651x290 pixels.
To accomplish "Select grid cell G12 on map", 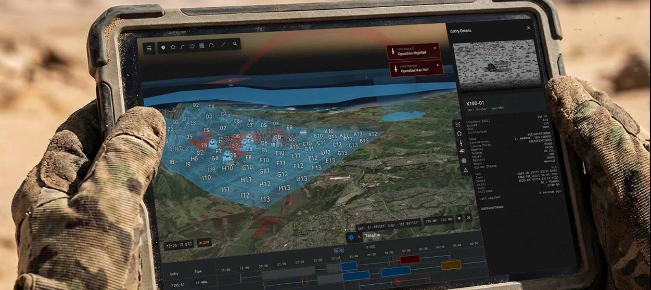I will [x=283, y=174].
